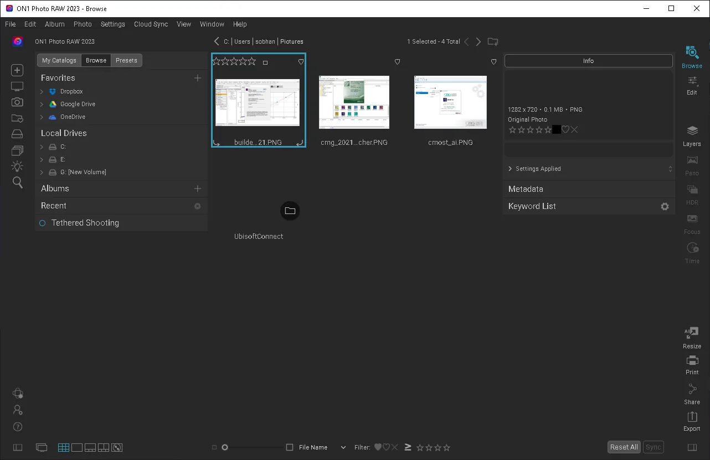Click the sync orbit icon at lower left
710x460 pixels.
17,393
